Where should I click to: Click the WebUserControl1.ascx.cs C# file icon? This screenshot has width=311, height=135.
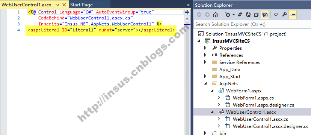228,119
